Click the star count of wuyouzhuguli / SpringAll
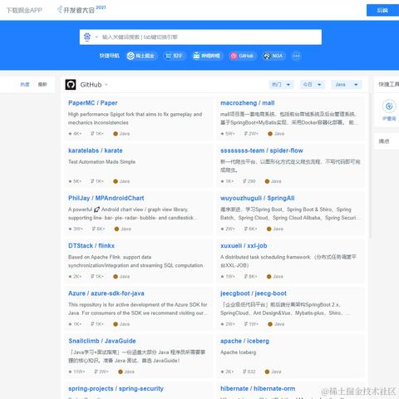Image resolution: width=399 pixels, height=399 pixels. pyautogui.click(x=228, y=229)
